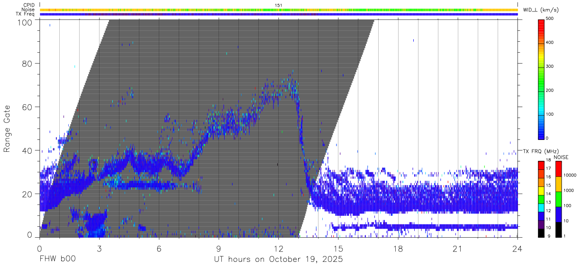
Task: Click the 18 tick on the UT hours axis
Action: point(398,249)
